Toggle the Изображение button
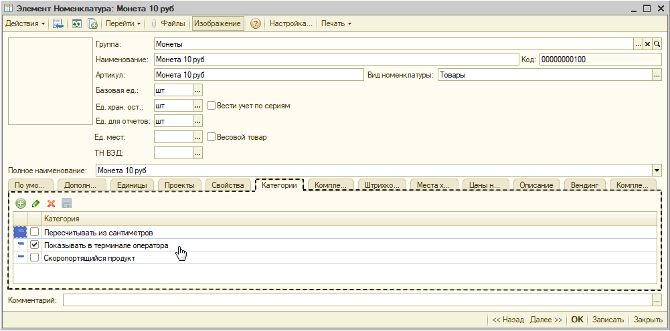 pyautogui.click(x=218, y=23)
